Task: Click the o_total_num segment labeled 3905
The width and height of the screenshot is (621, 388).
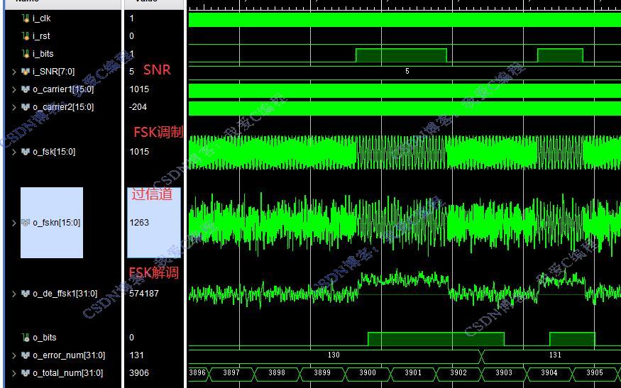Action: click(595, 373)
